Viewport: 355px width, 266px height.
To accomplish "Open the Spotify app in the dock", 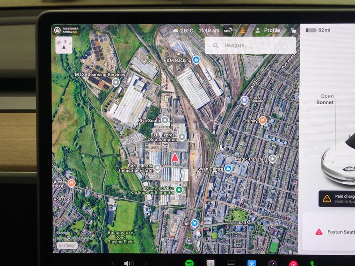I will pyautogui.click(x=189, y=263).
